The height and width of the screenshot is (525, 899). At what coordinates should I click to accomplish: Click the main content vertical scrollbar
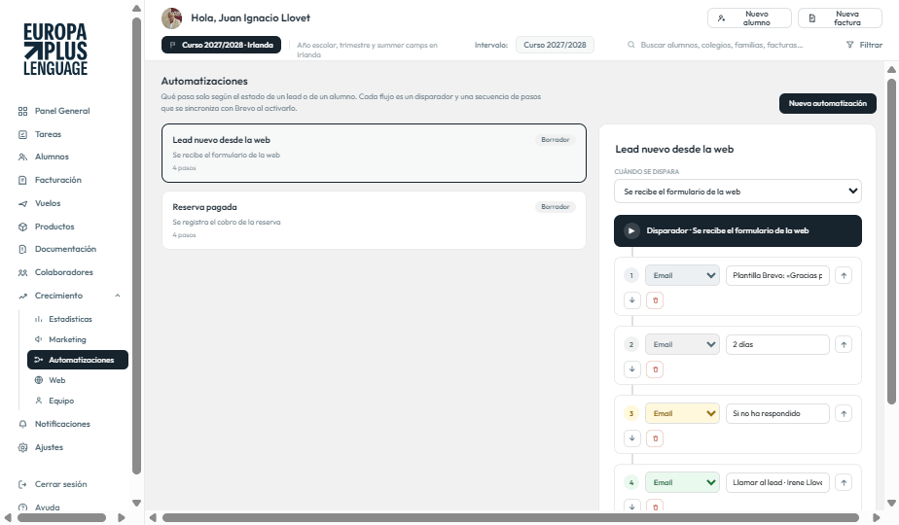click(891, 242)
